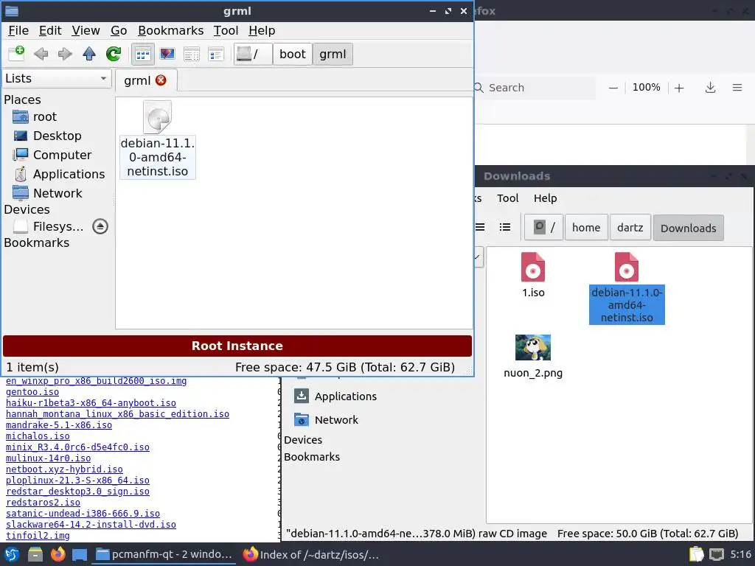
Task: Click dartz path button
Action: coord(630,228)
